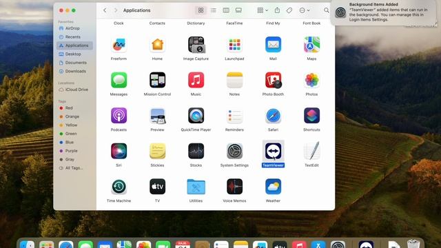Switch Finder to column view
Image resolution: width=441 pixels, height=248 pixels.
pos(226,10)
